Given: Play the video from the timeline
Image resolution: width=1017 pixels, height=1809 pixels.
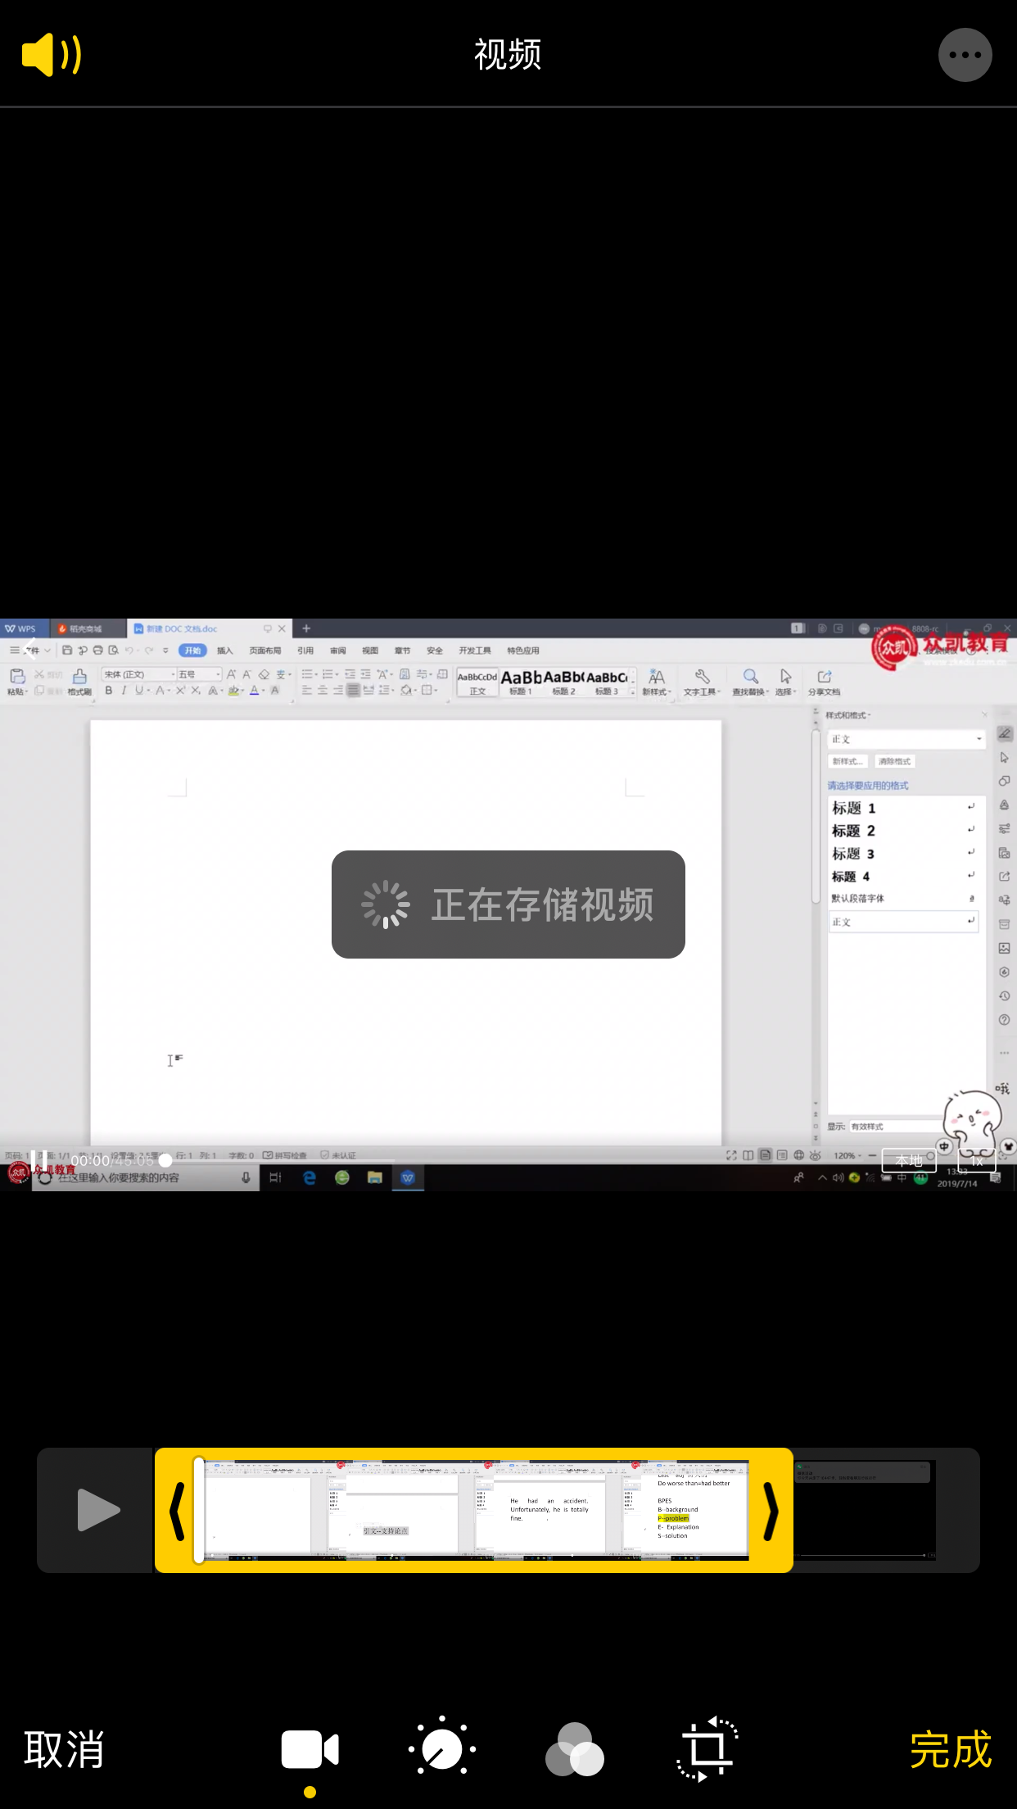Looking at the screenshot, I should click(97, 1509).
